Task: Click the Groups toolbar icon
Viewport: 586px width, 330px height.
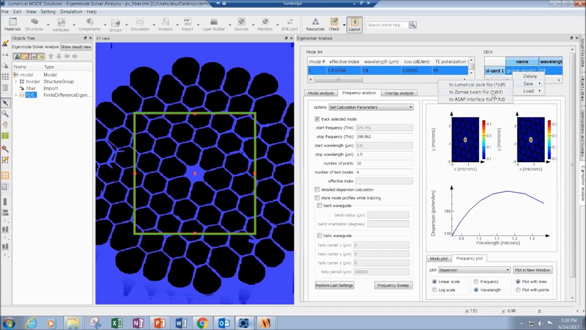Action: pyautogui.click(x=115, y=24)
